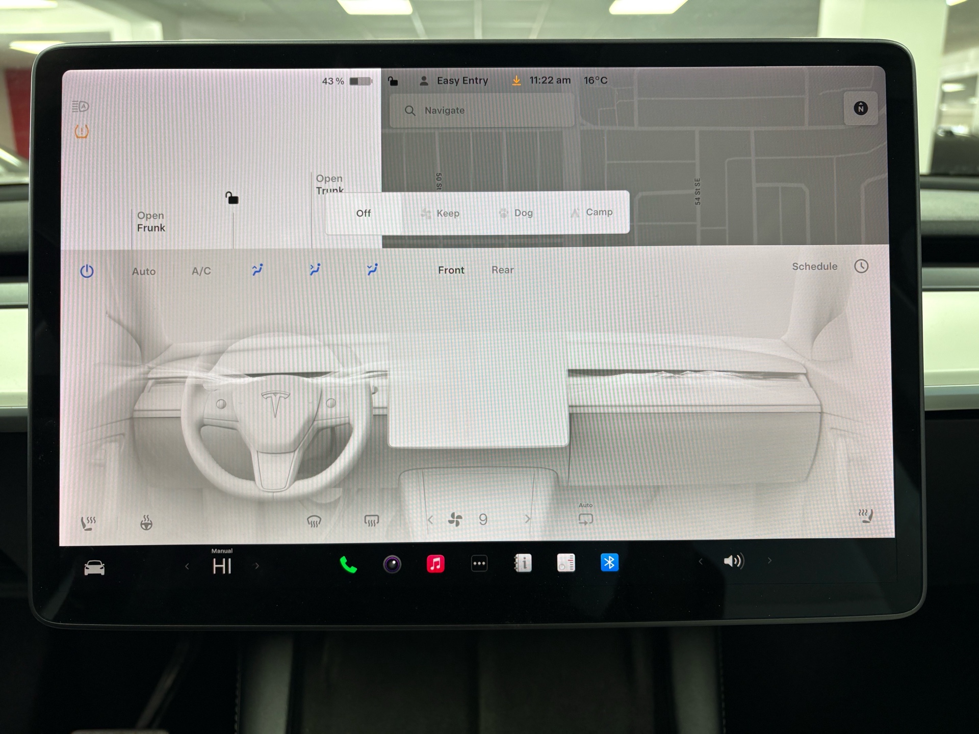This screenshot has height=734, width=979.
Task: Open Bluetooth settings
Action: coord(609,562)
